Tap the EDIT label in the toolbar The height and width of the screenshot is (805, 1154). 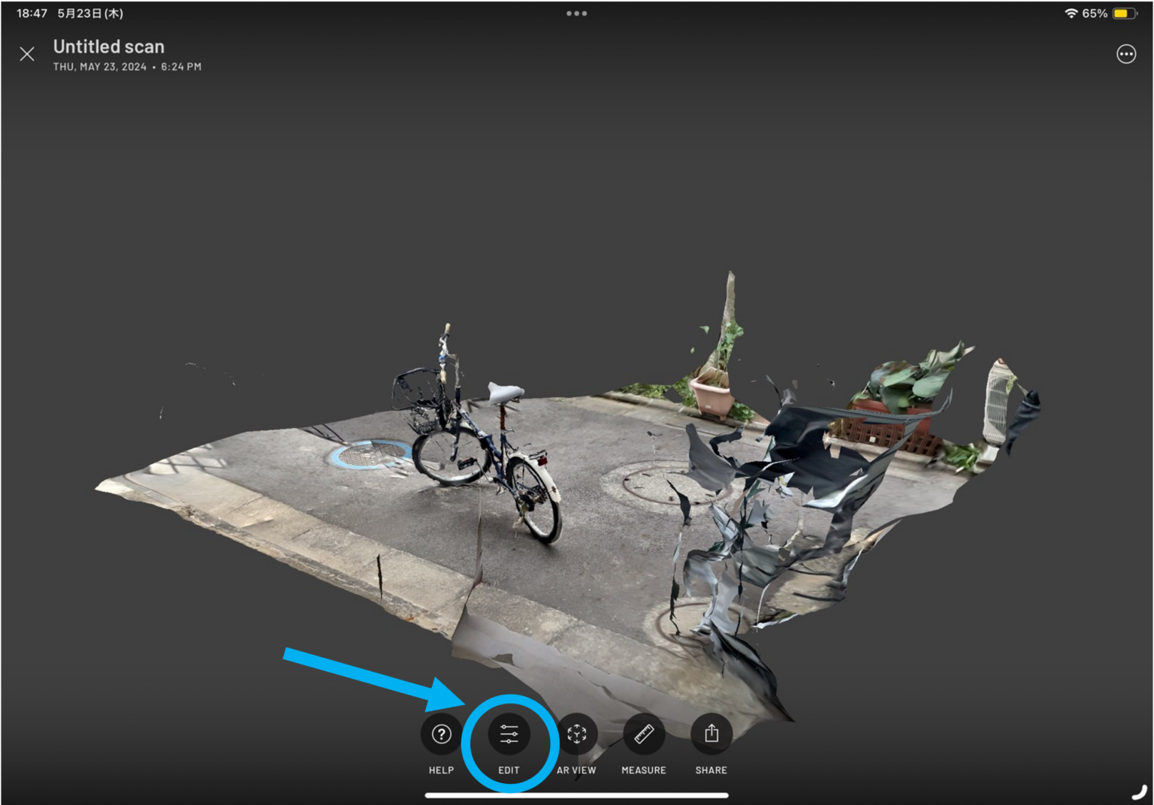click(509, 770)
